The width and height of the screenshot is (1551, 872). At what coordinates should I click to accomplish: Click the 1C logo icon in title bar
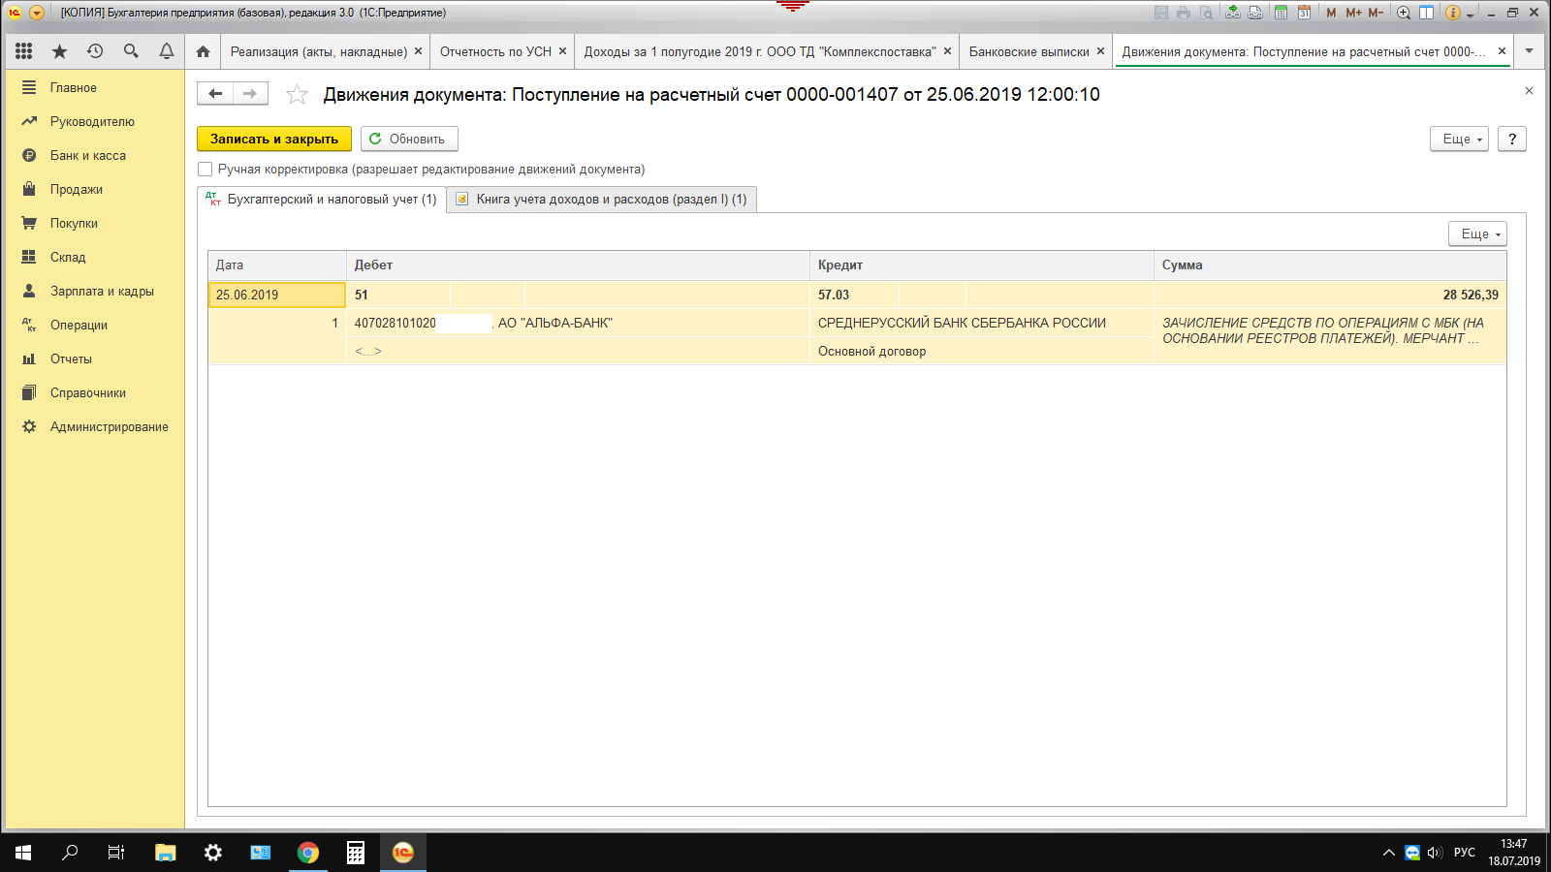pos(15,13)
